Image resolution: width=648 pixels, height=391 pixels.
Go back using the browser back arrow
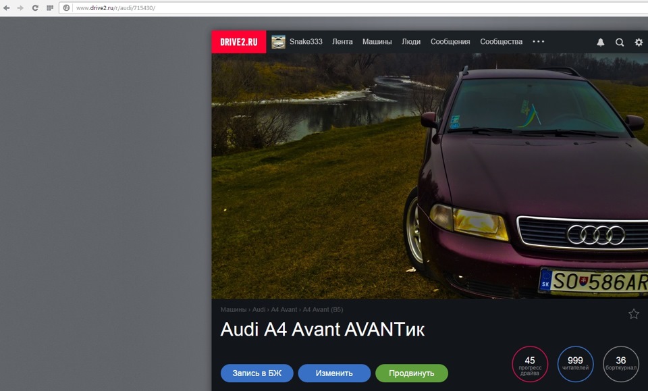[x=7, y=8]
